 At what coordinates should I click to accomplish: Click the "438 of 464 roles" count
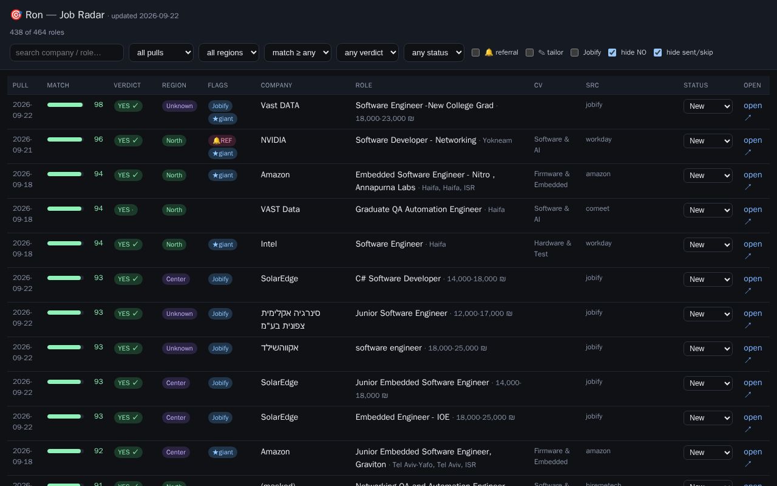pyautogui.click(x=37, y=32)
